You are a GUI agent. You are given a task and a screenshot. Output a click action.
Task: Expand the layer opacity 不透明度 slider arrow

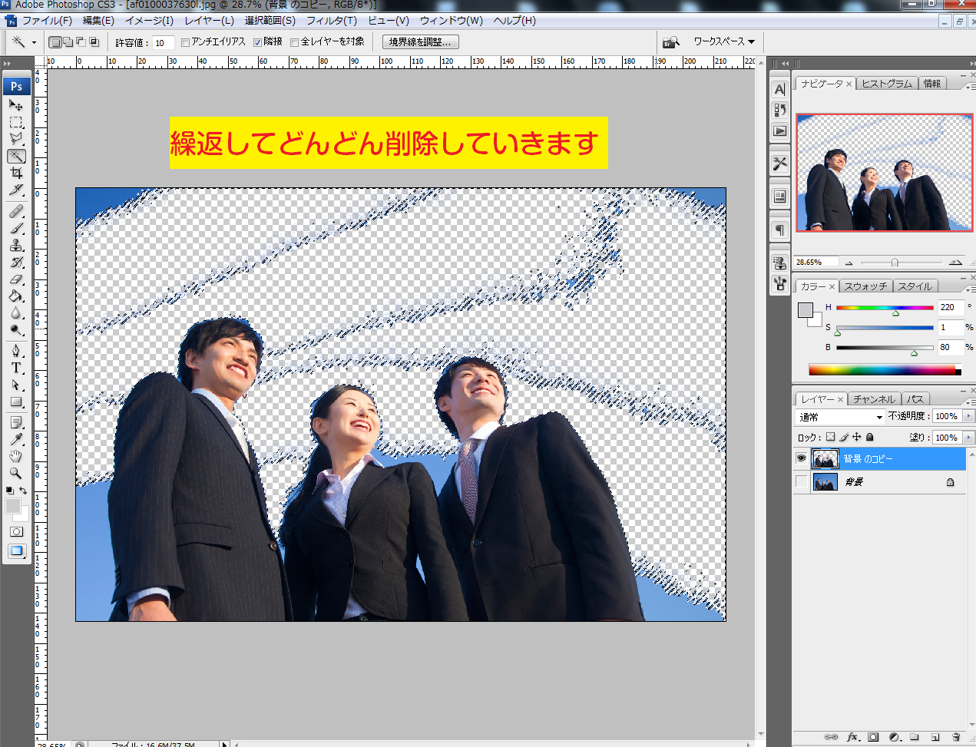click(968, 416)
